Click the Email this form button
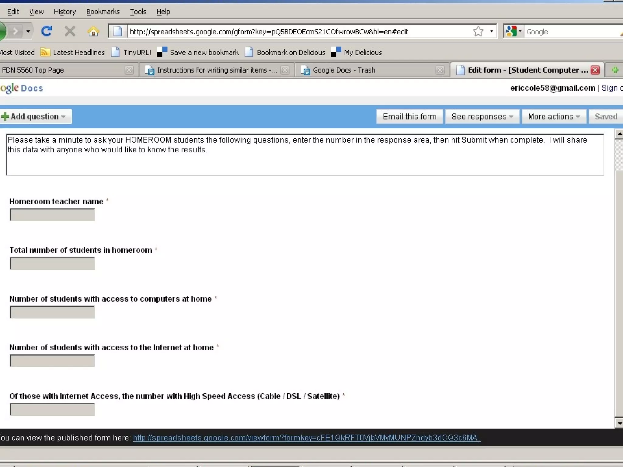Image resolution: width=623 pixels, height=467 pixels. point(409,116)
